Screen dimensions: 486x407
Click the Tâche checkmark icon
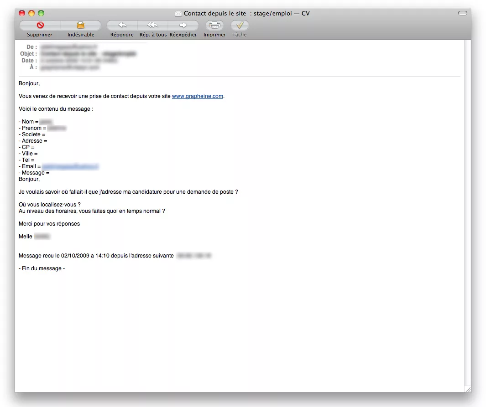tap(240, 26)
